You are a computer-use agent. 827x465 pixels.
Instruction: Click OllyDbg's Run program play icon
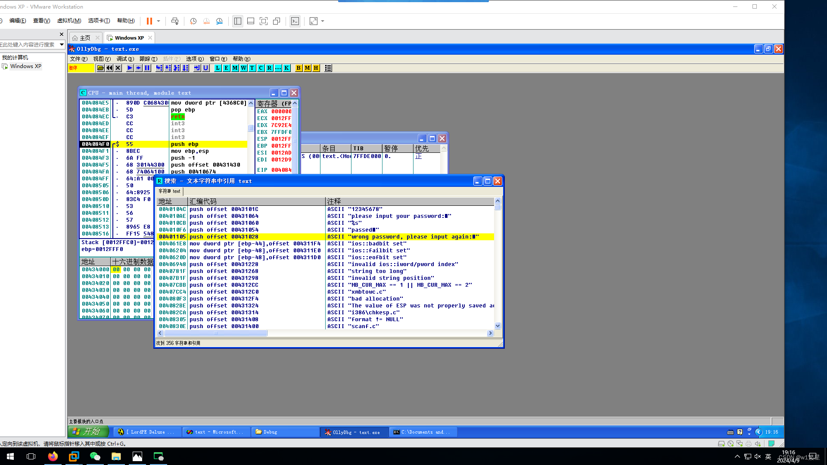click(130, 68)
